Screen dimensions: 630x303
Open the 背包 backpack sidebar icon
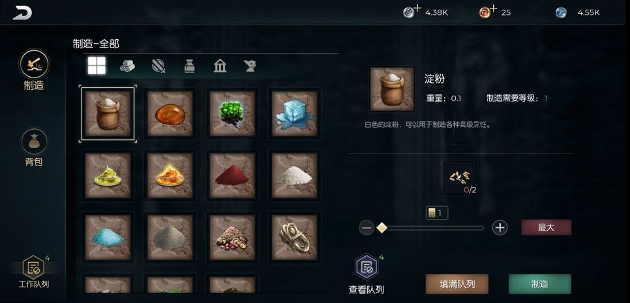[x=34, y=141]
